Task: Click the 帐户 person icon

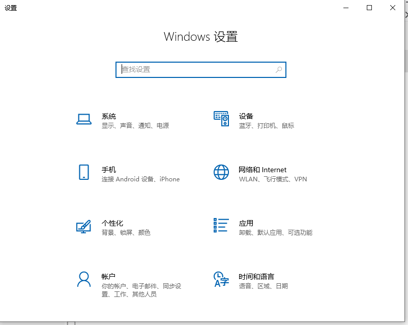Action: tap(84, 279)
